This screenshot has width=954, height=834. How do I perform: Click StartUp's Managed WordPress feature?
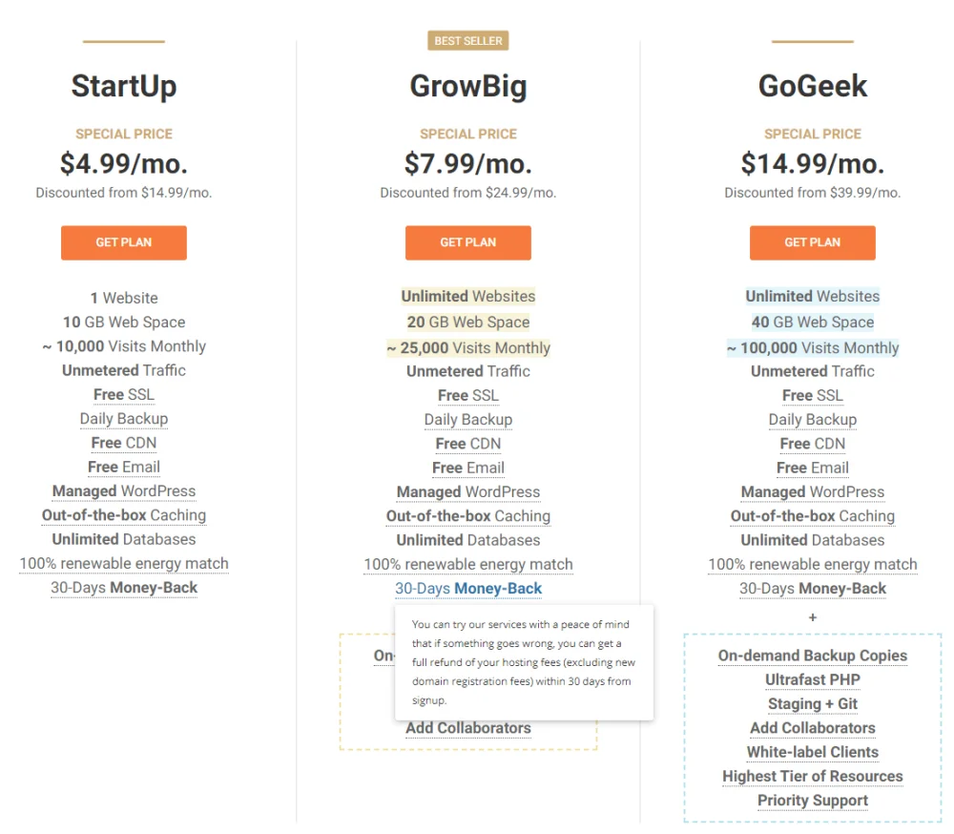pyautogui.click(x=124, y=491)
